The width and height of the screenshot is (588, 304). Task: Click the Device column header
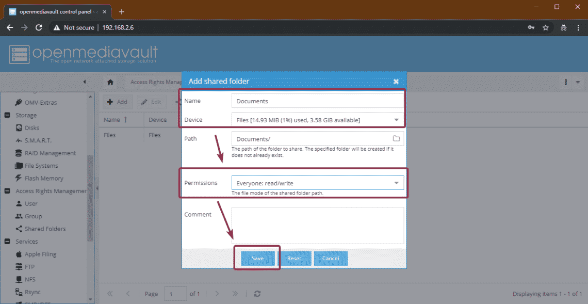157,120
